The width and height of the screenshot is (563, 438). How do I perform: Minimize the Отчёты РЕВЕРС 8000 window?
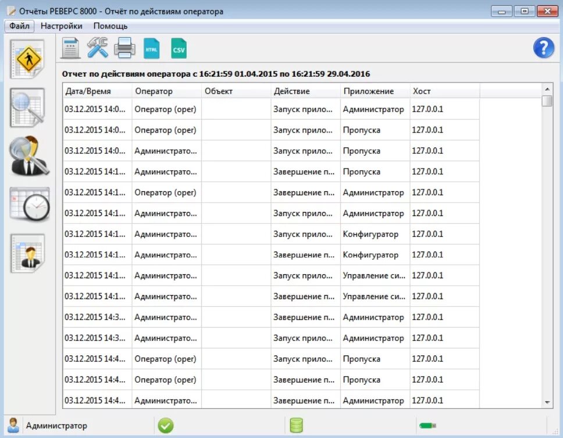501,12
